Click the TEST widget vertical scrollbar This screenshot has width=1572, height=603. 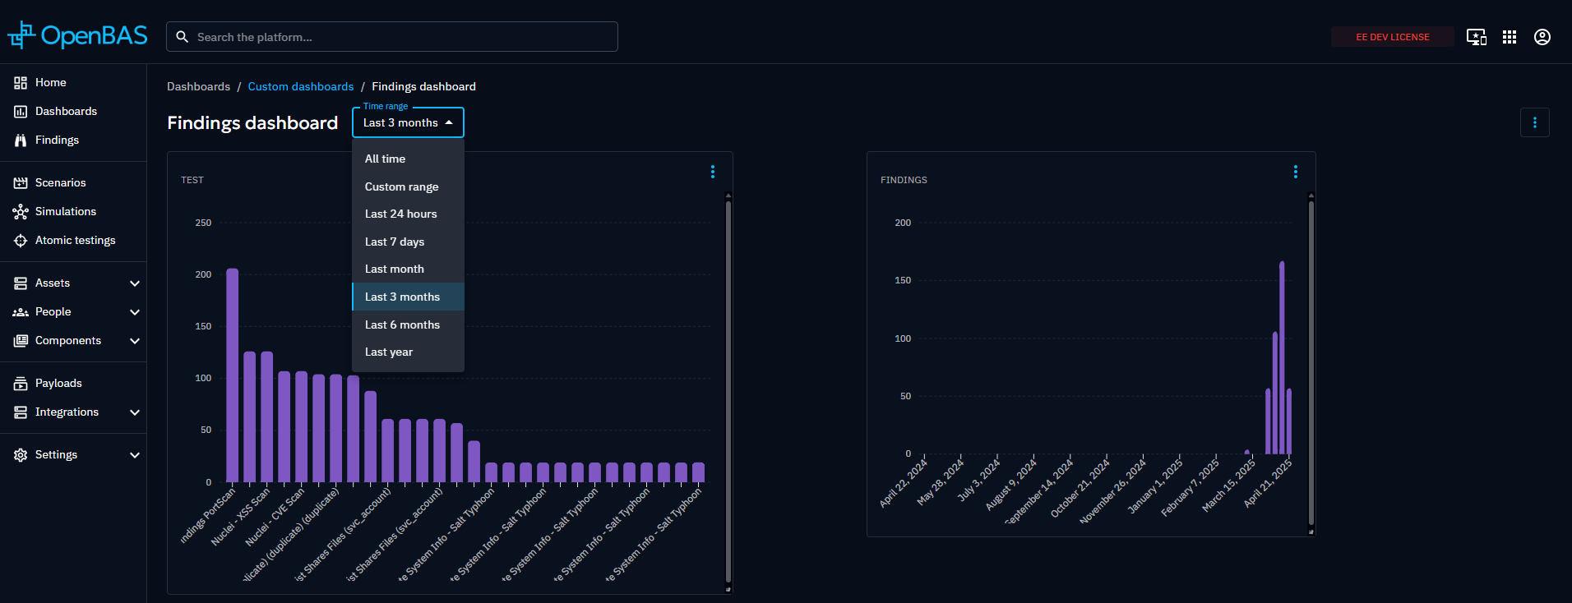pyautogui.click(x=728, y=392)
